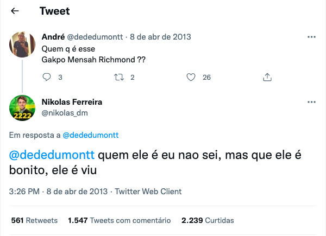Go back using the left arrow icon
Screen dimensions: 326x236
15,11
